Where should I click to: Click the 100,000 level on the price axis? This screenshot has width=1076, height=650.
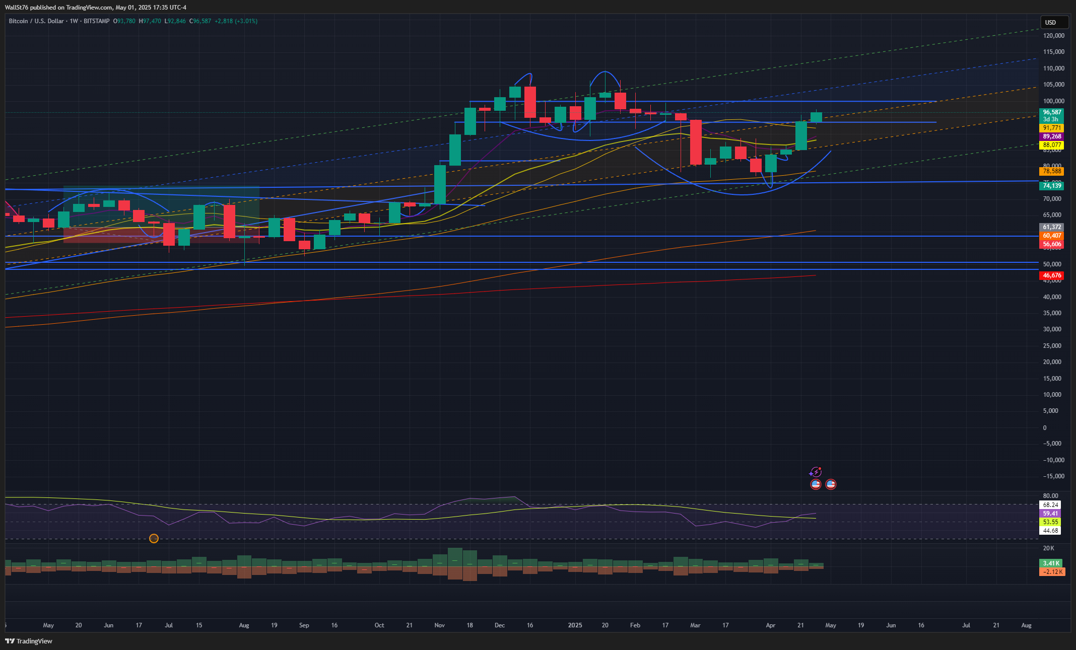(1054, 101)
